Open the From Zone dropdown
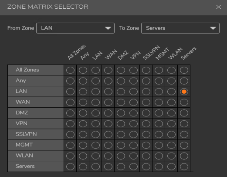227x177 pixels. [75, 28]
